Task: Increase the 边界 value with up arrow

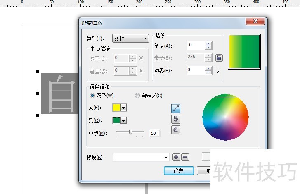Action: pos(208,68)
